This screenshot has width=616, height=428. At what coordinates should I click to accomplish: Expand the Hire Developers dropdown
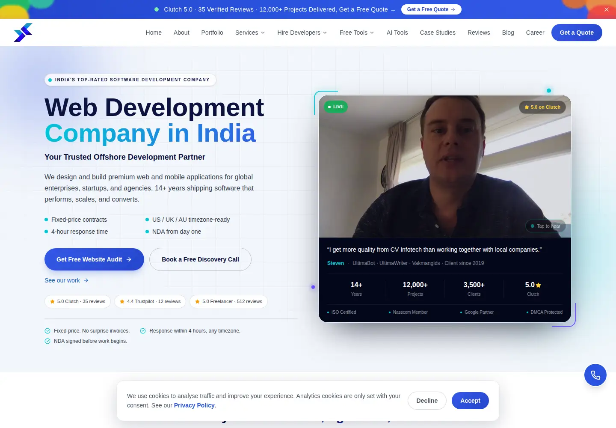(x=302, y=33)
